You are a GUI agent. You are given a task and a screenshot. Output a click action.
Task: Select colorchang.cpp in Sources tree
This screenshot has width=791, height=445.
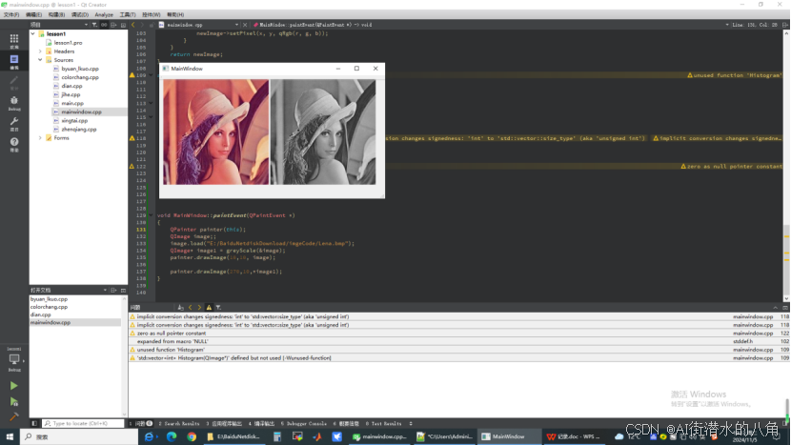pos(80,77)
